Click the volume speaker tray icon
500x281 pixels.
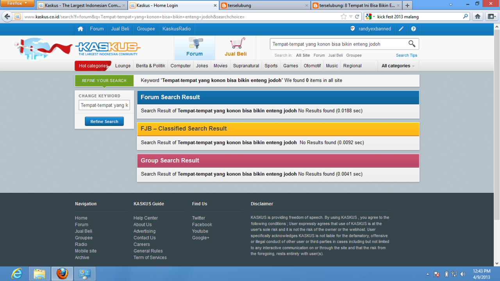click(463, 274)
